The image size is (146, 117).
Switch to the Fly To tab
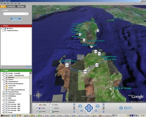tap(3, 7)
